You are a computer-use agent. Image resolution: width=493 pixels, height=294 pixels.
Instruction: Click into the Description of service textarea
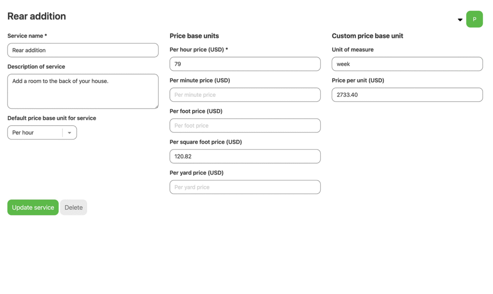[x=83, y=91]
